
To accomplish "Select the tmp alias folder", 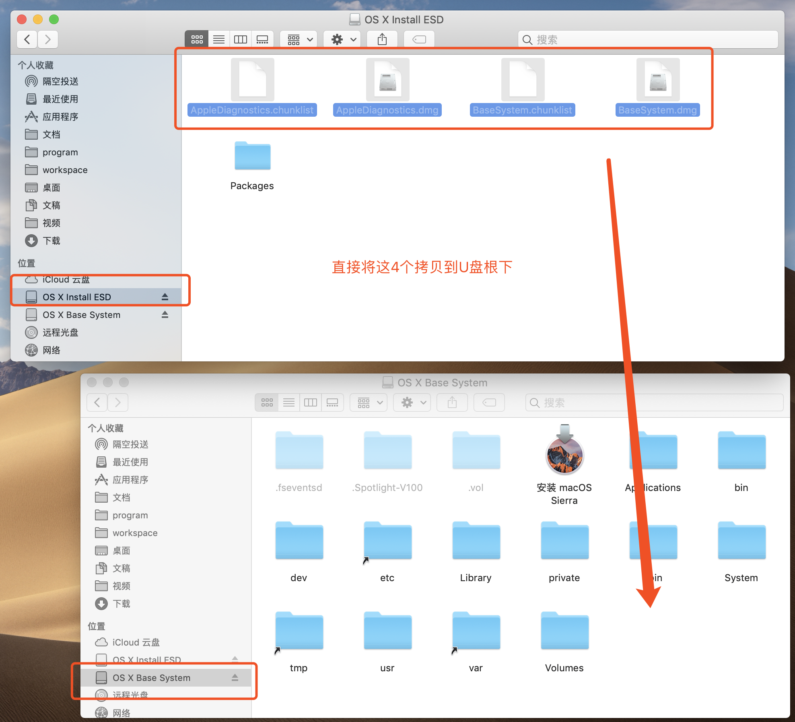I will 299,642.
